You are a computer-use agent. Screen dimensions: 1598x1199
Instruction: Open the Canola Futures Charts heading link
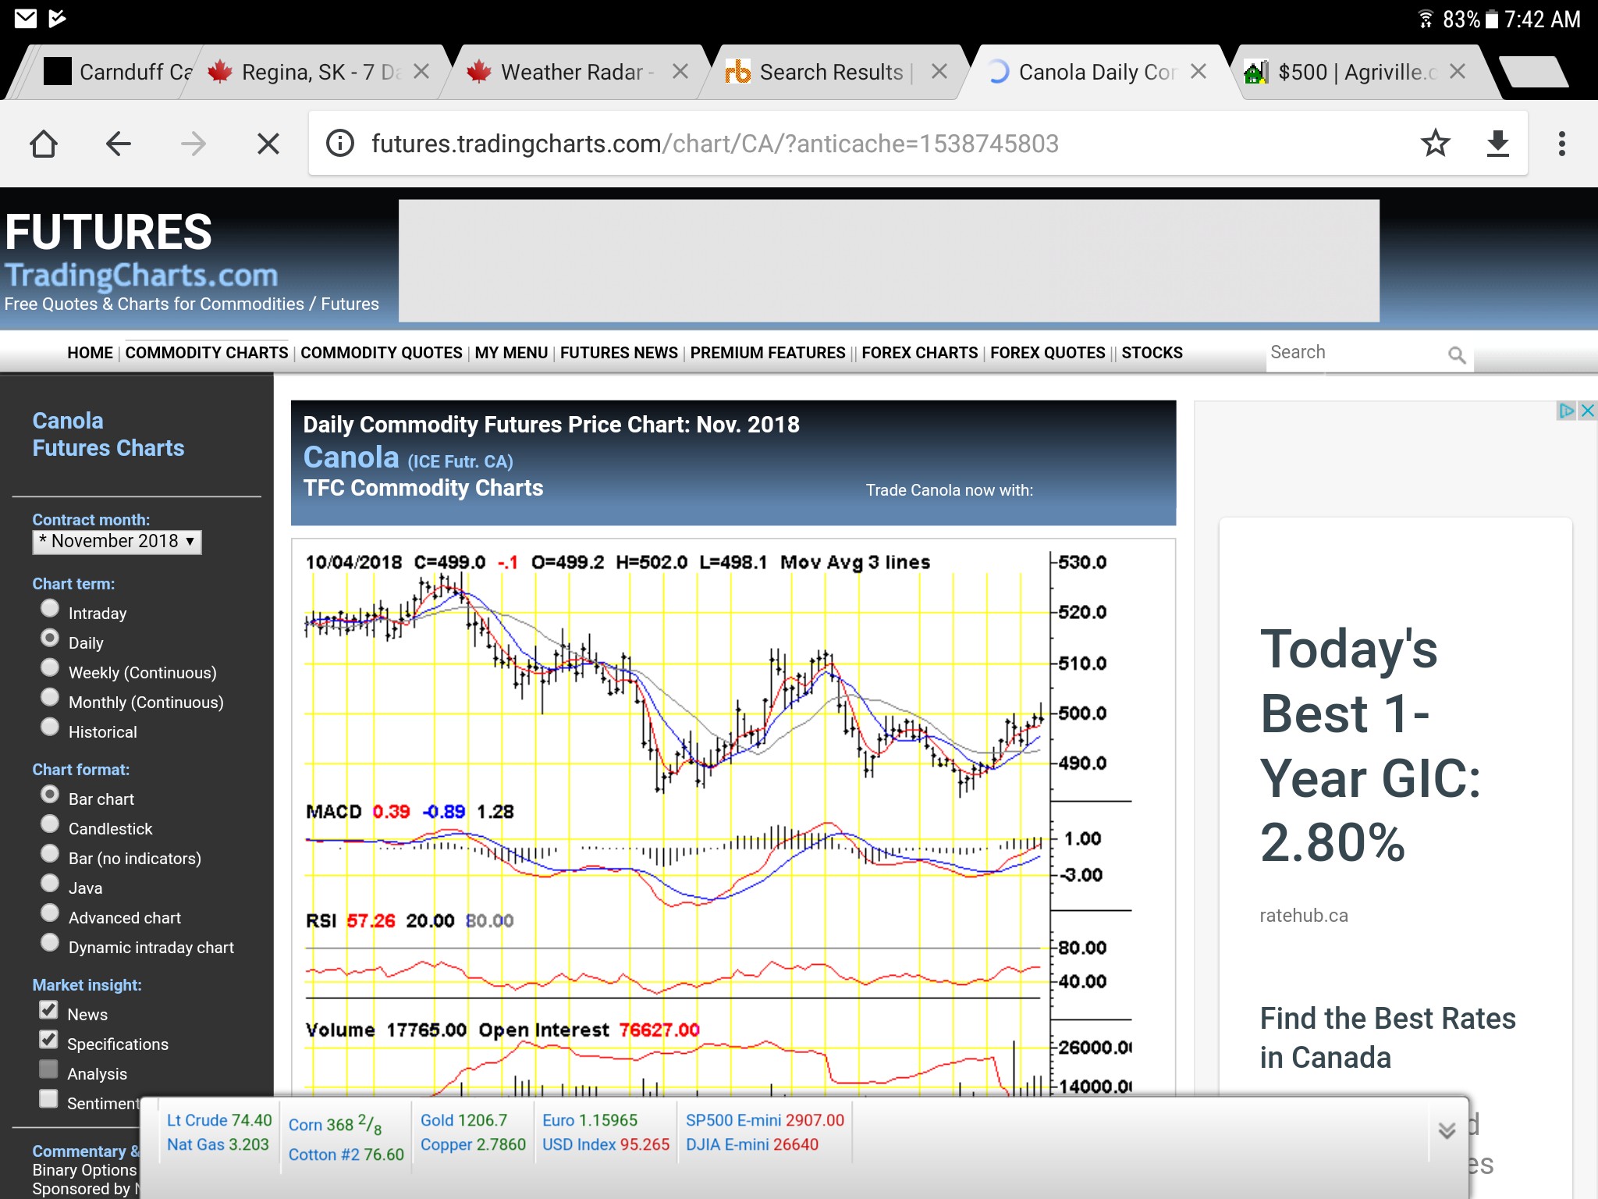coord(108,434)
